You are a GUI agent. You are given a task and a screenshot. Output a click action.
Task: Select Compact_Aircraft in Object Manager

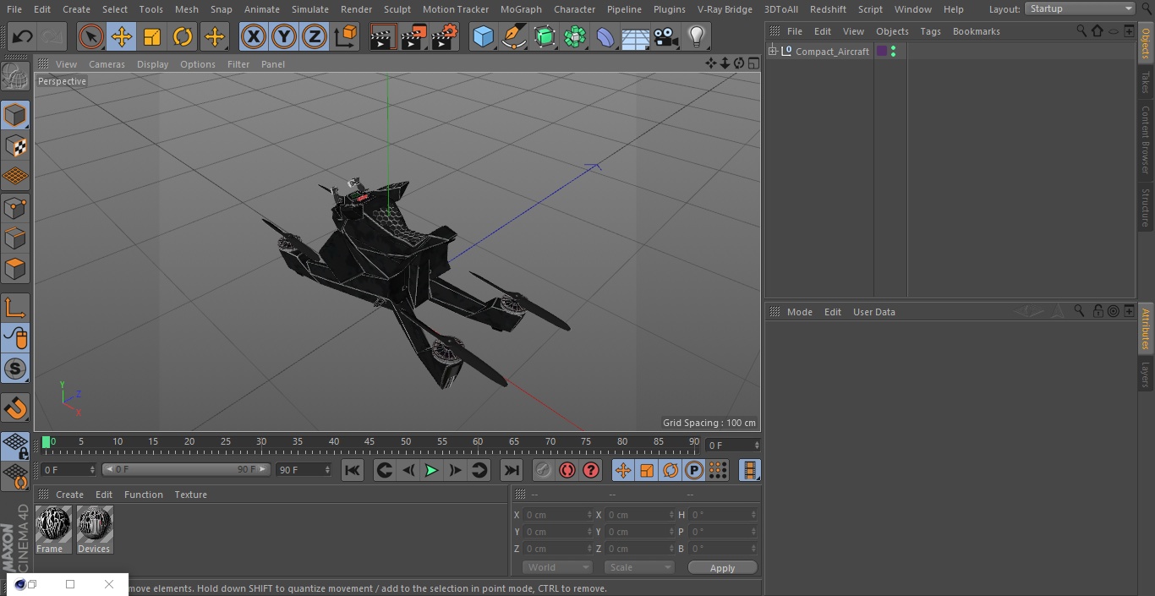click(x=832, y=52)
